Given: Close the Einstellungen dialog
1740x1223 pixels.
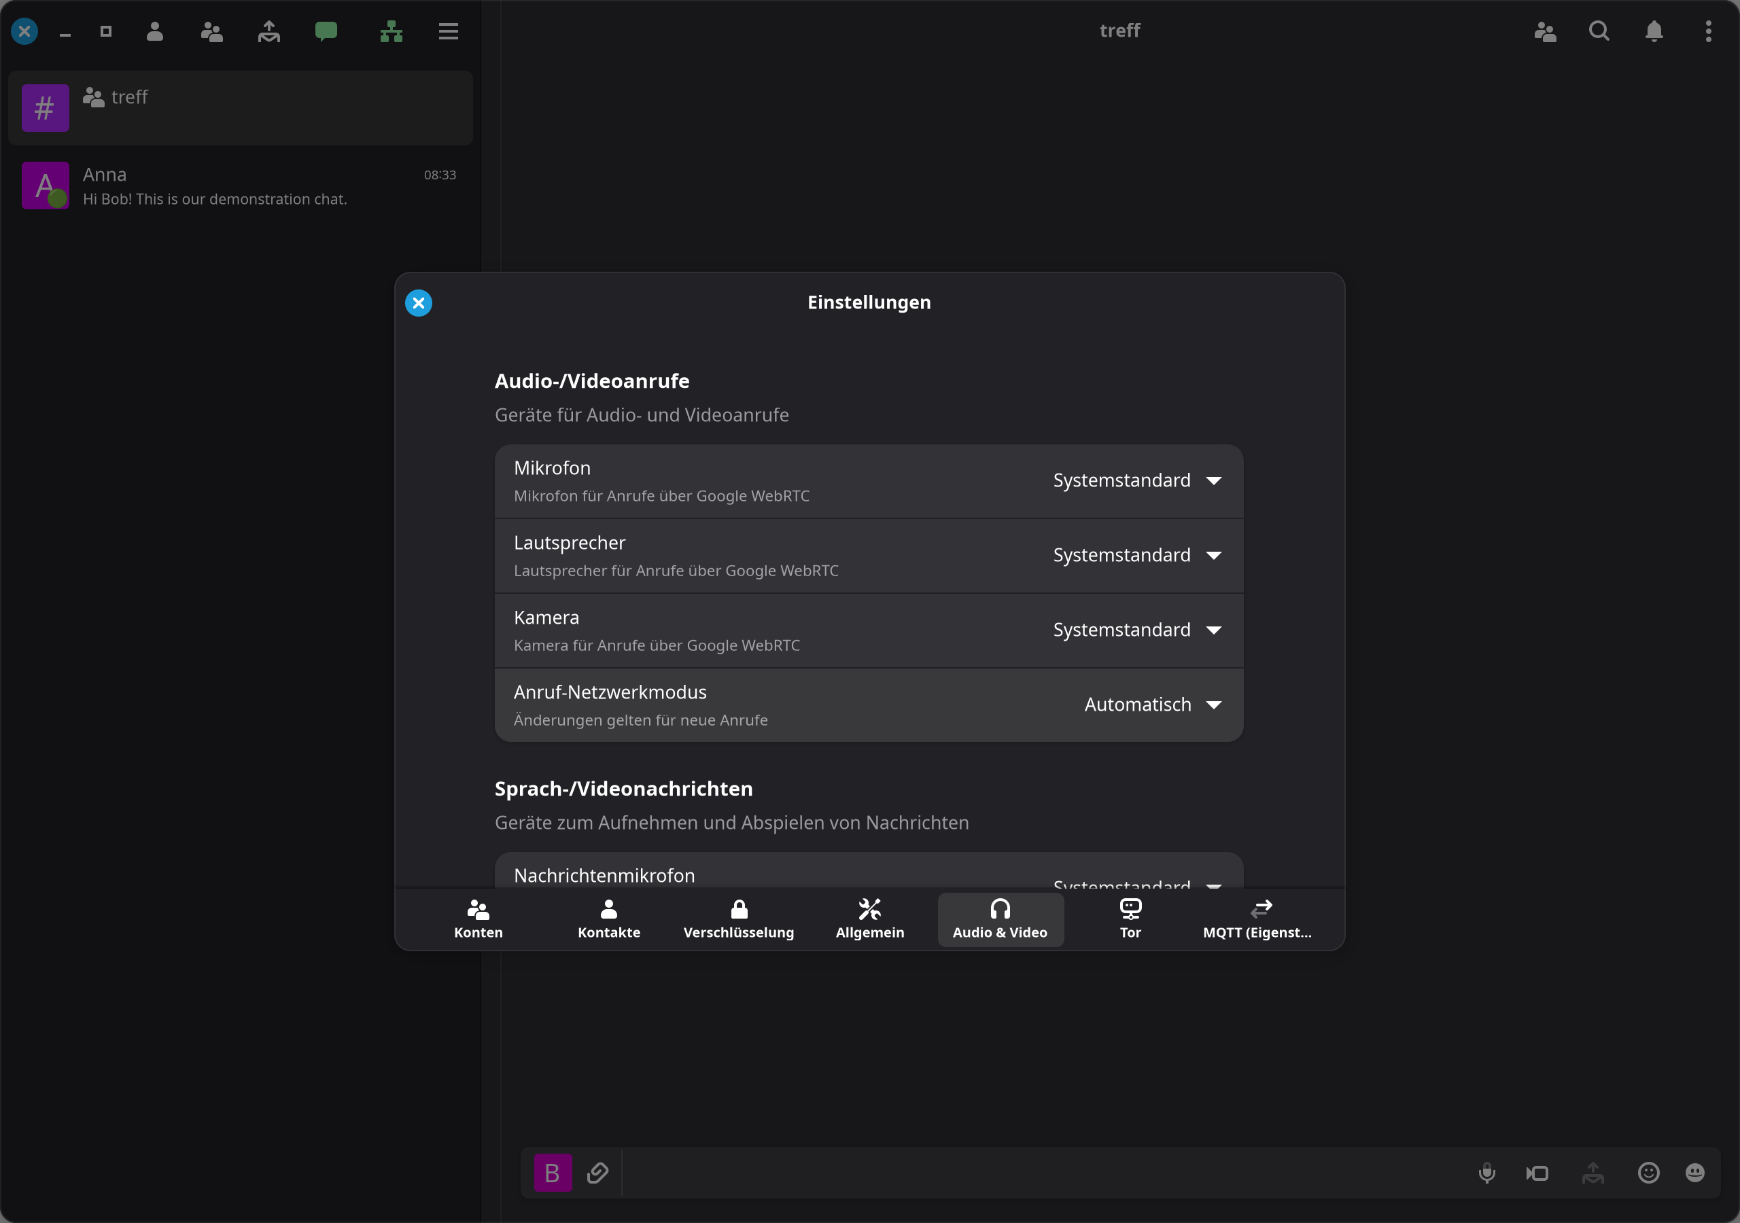Looking at the screenshot, I should tap(418, 303).
